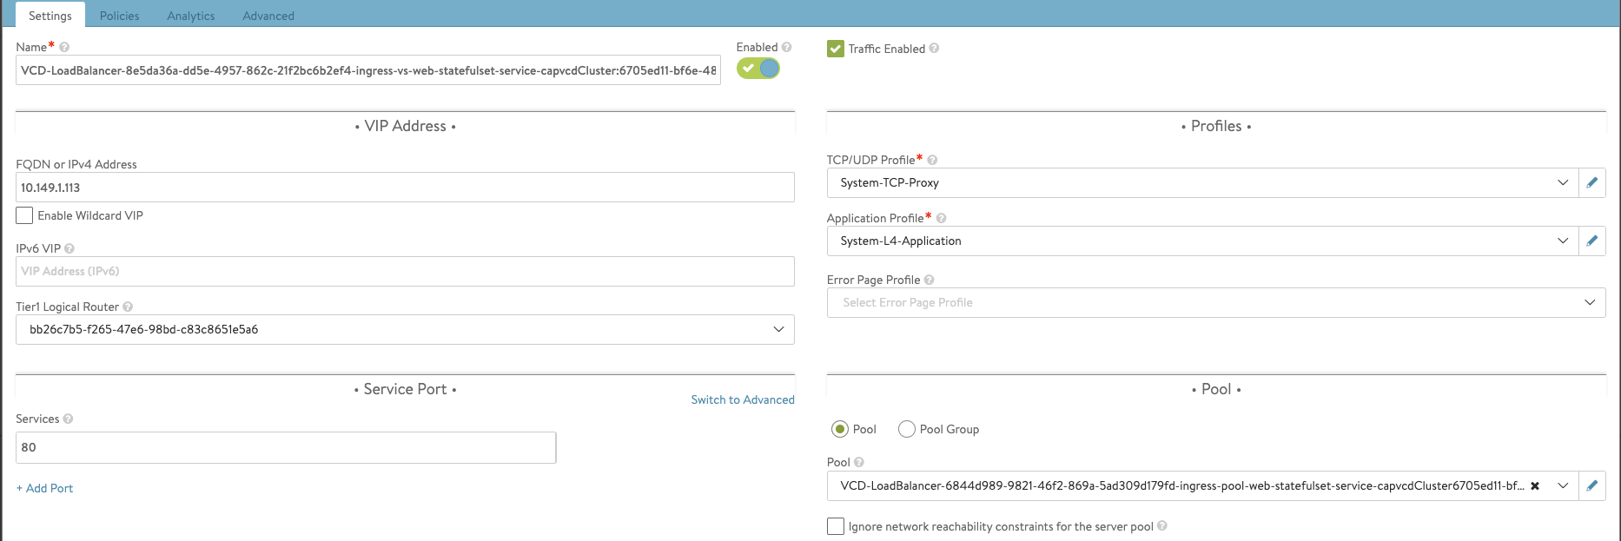Show help for Traffic Enabled option
Image resolution: width=1621 pixels, height=541 pixels.
coord(934,49)
